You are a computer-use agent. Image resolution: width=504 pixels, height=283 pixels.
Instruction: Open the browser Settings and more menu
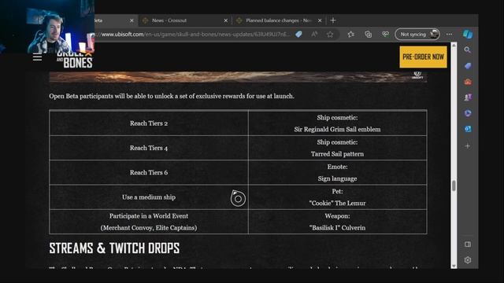pyautogui.click(x=449, y=35)
